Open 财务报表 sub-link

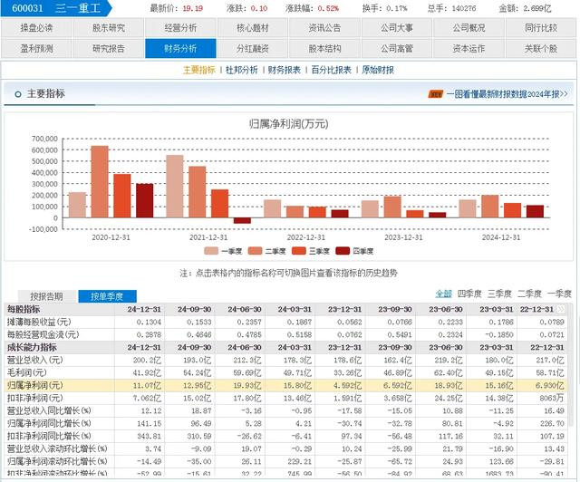[284, 70]
